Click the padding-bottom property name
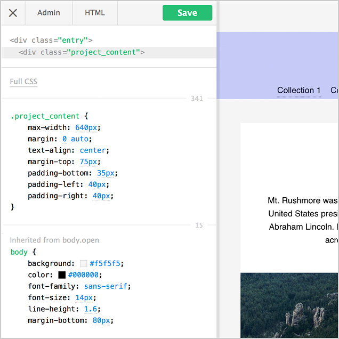The height and width of the screenshot is (339, 339). pos(58,173)
